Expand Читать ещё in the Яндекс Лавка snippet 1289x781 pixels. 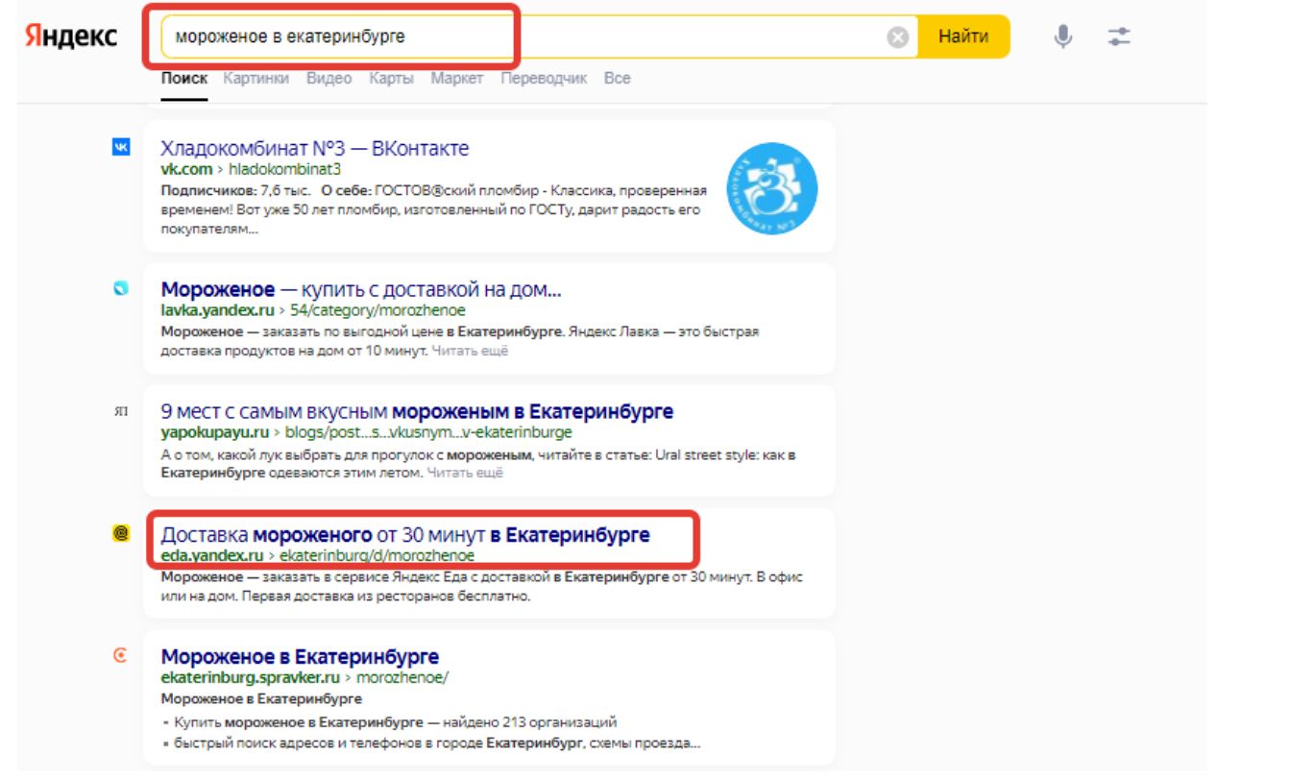pos(470,351)
